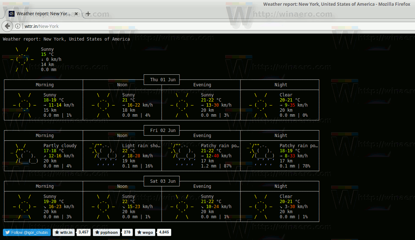Open the wttr.in star count 3,457
The width and height of the screenshot is (415, 240).
point(83,232)
